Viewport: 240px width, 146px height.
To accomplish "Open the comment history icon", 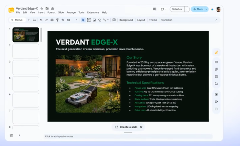I will (154, 9).
